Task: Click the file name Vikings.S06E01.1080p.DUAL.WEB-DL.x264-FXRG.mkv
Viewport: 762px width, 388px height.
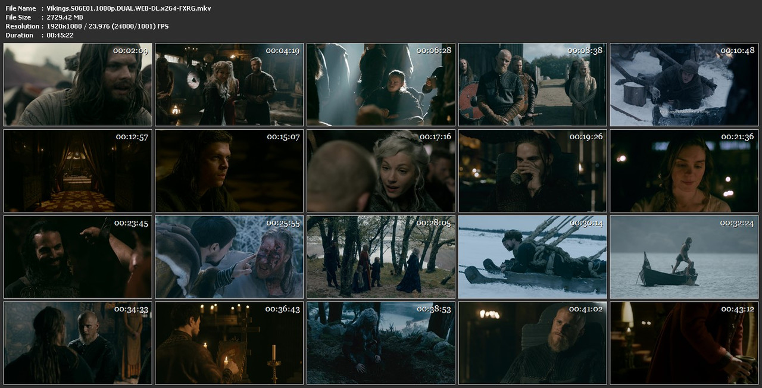Action: pyautogui.click(x=129, y=8)
